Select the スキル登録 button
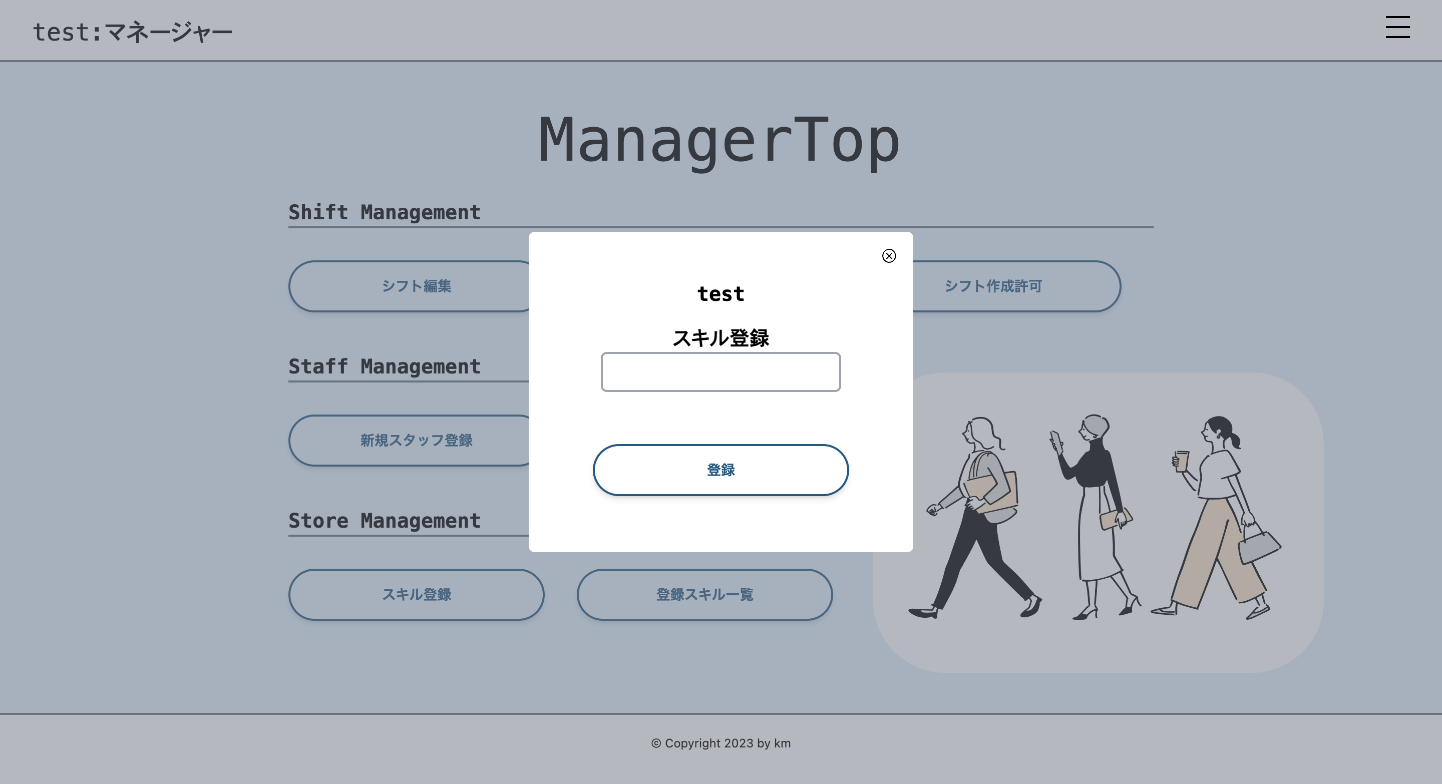Viewport: 1442px width, 784px height. coord(417,595)
